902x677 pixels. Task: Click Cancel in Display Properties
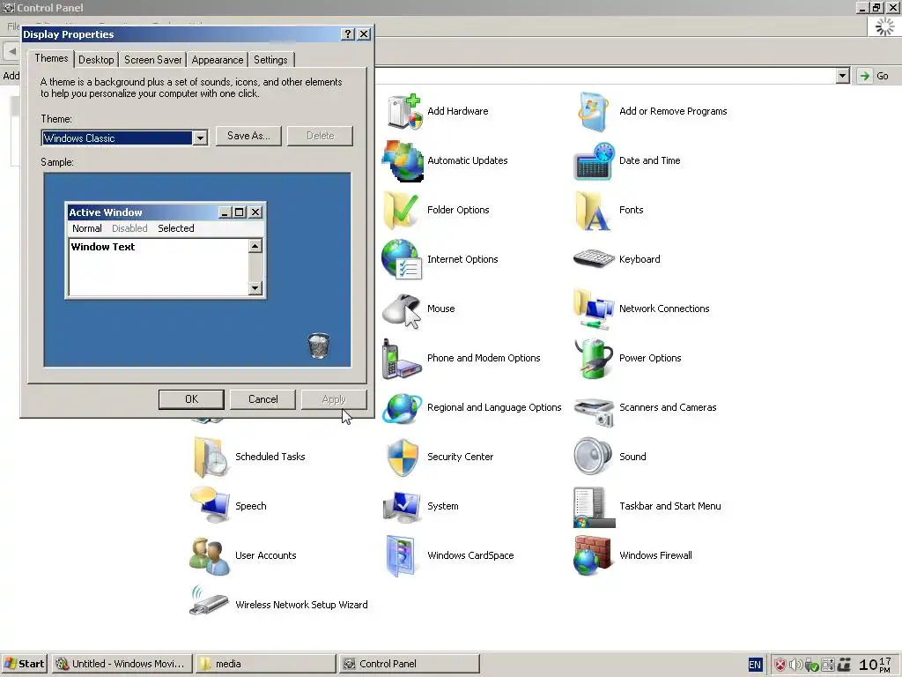(x=262, y=399)
